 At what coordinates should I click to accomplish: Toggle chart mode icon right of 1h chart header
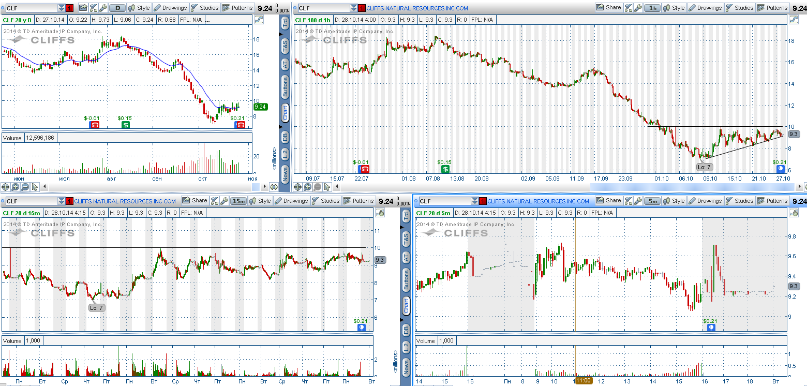(793, 20)
